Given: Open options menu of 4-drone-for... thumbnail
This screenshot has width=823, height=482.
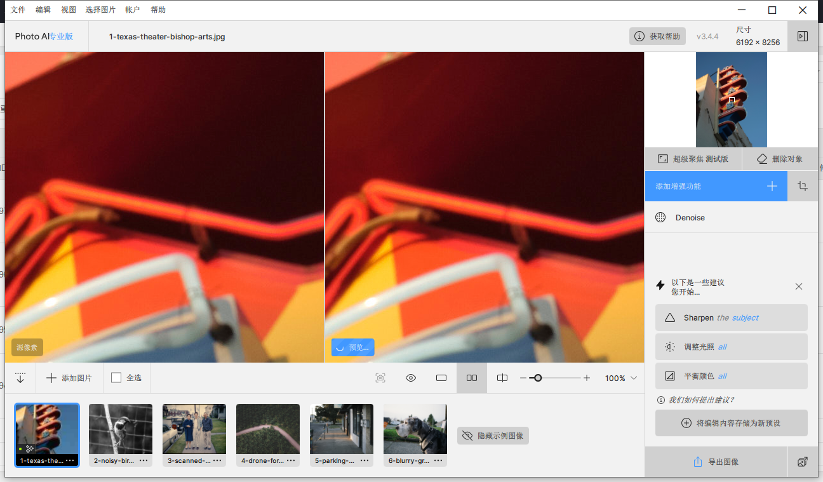Looking at the screenshot, I should [291, 460].
